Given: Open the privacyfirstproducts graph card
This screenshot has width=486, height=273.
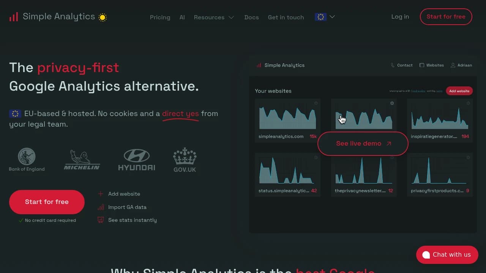Looking at the screenshot, I should coord(440,175).
